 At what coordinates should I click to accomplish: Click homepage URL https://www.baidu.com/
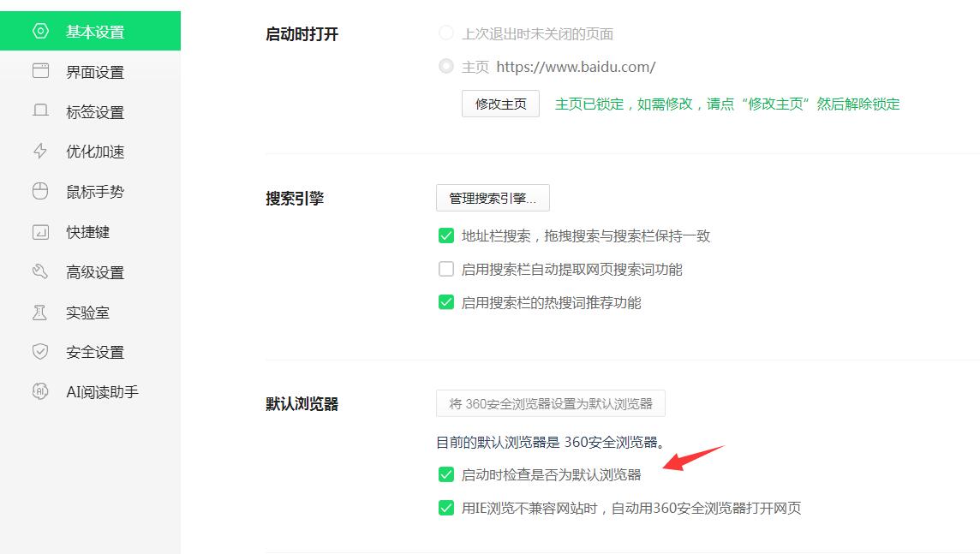tap(576, 67)
